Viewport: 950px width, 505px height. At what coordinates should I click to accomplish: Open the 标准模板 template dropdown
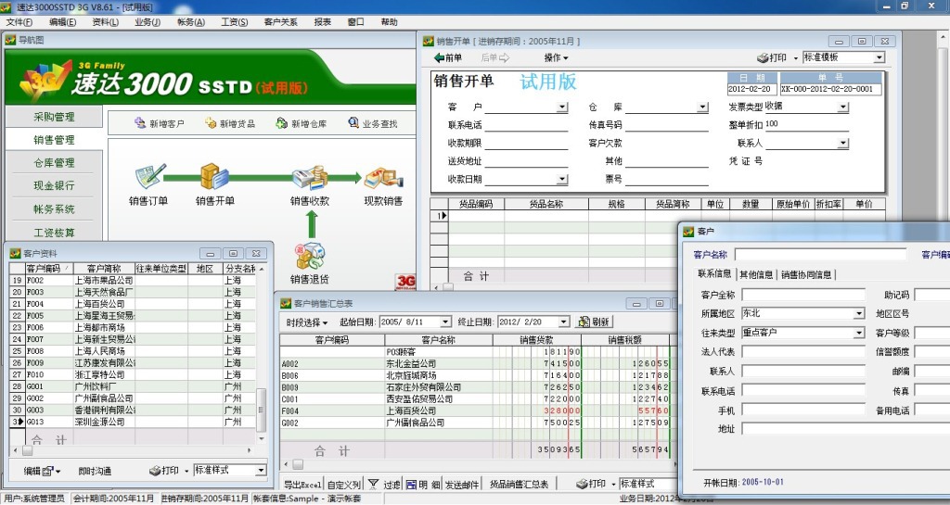coord(879,57)
